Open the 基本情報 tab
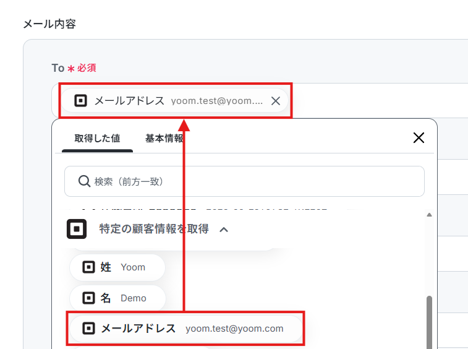468x349 pixels. (164, 139)
